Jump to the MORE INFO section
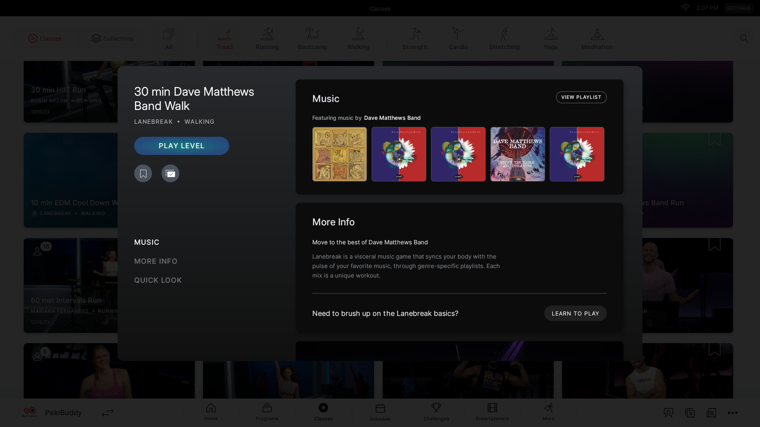Screen dimensions: 760x427 pos(156,261)
